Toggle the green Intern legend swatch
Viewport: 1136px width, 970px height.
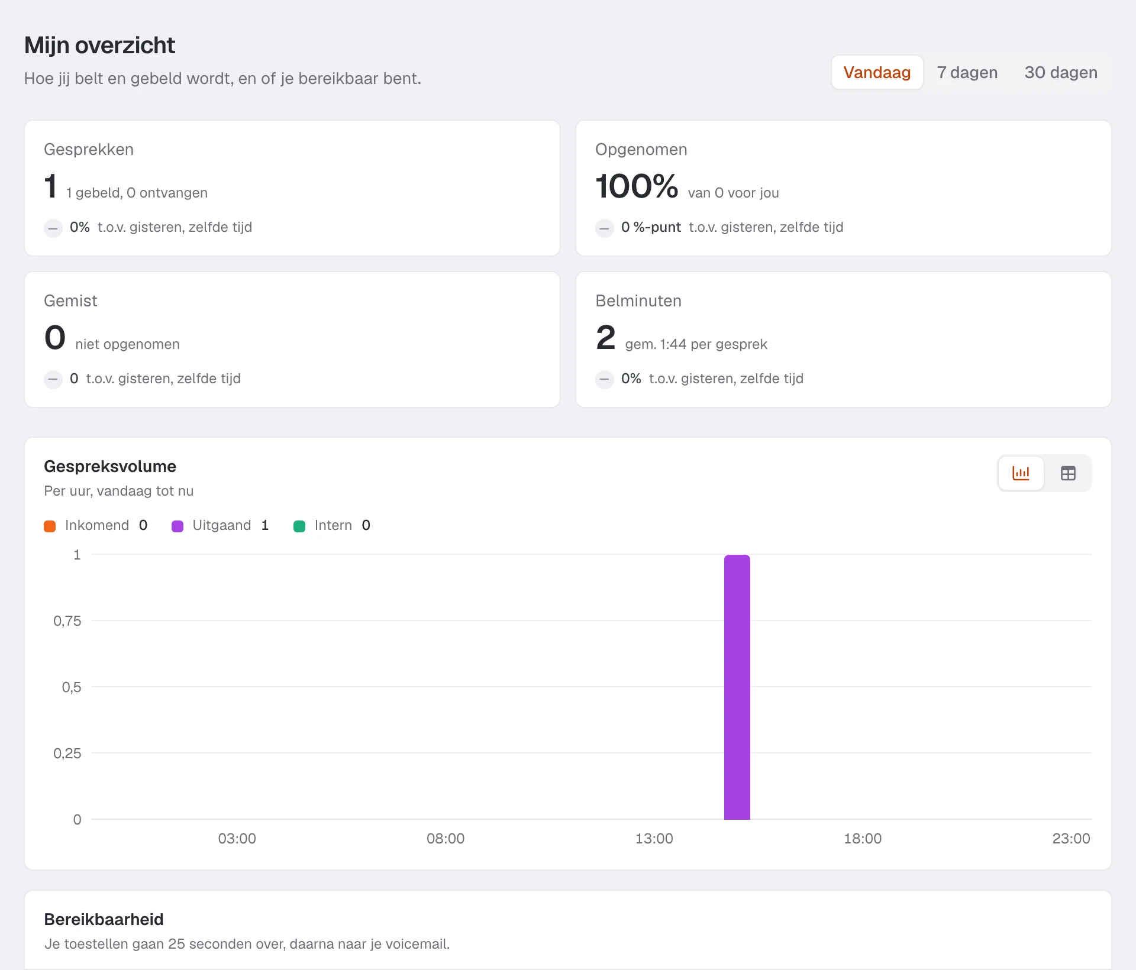point(299,526)
